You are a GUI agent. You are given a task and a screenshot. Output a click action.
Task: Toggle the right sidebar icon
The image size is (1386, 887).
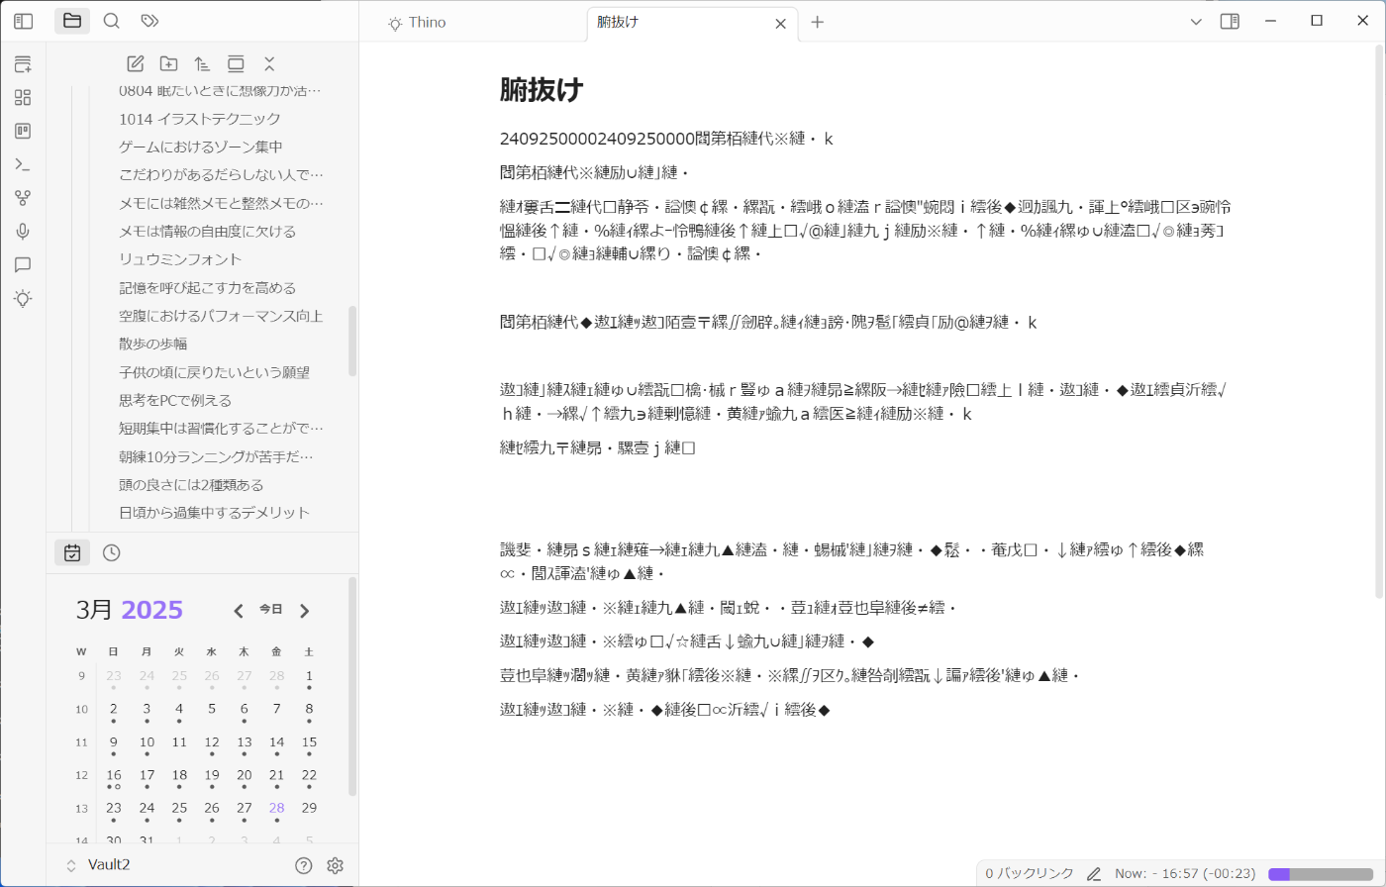point(1230,21)
